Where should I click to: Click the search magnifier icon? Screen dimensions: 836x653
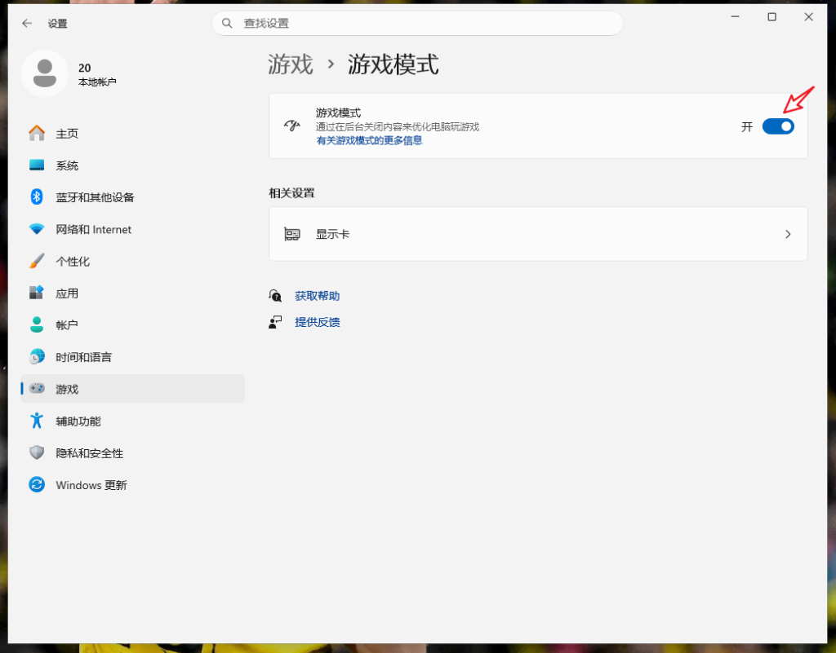(x=227, y=24)
